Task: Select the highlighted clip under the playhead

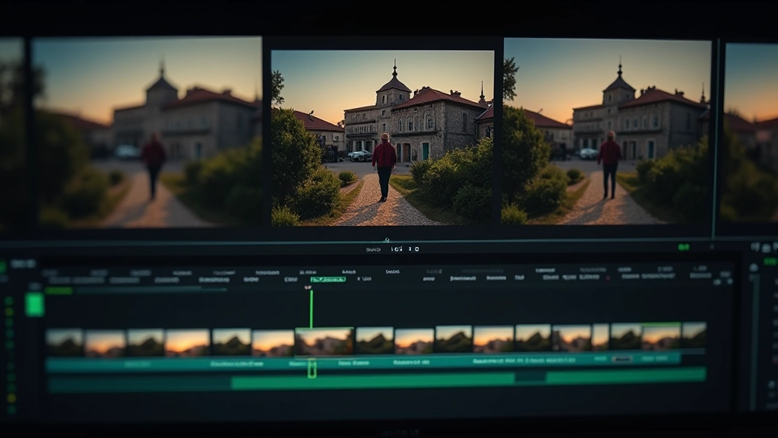Action: [324, 341]
